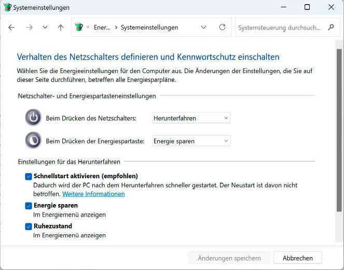
Task: Click the sleep button moon icon
Action: [33, 140]
